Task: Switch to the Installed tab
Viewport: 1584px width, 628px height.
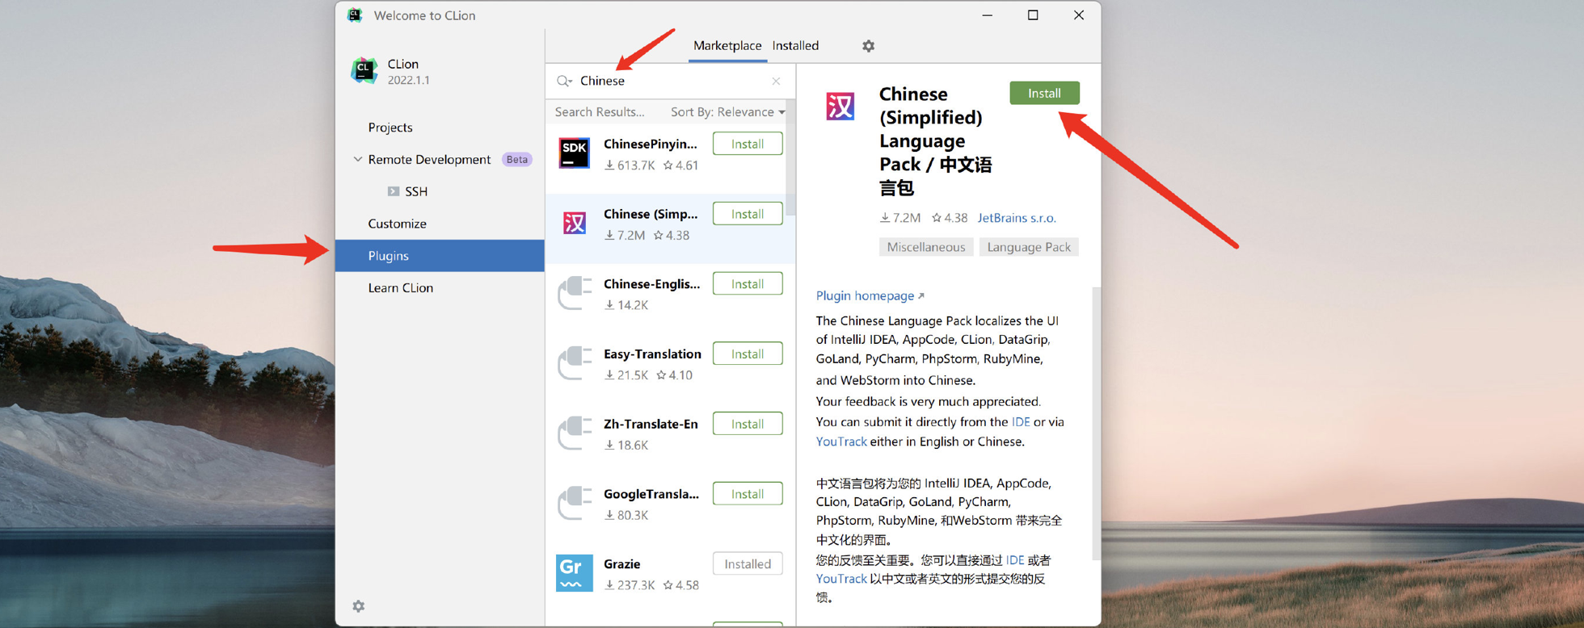Action: [x=795, y=46]
